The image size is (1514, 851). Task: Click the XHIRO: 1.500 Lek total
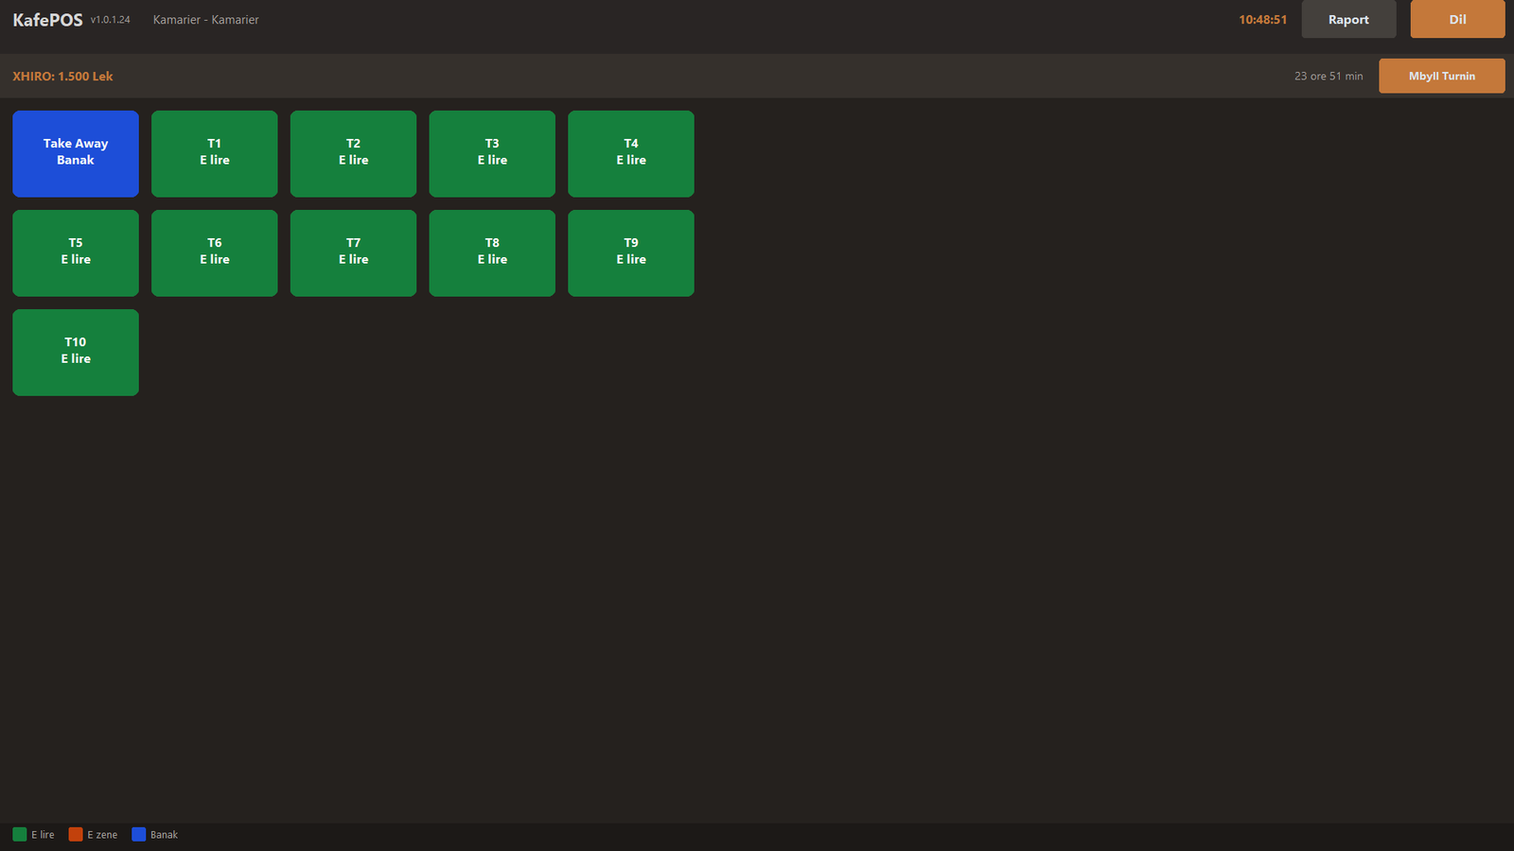(x=62, y=77)
